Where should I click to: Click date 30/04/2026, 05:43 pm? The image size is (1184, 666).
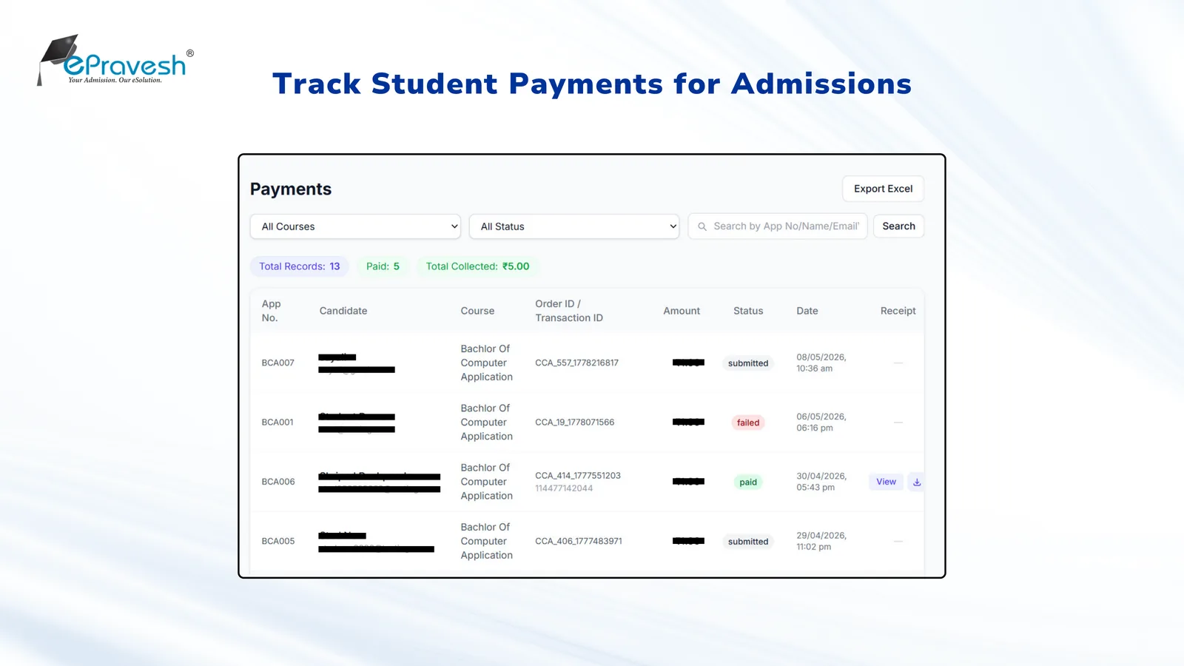821,482
